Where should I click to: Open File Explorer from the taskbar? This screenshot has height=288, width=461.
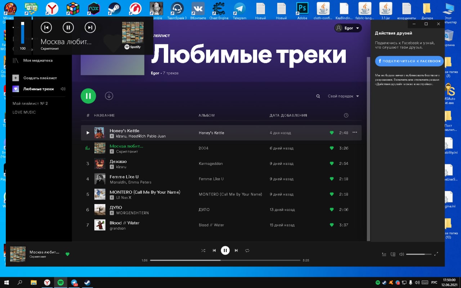pyautogui.click(x=33, y=283)
